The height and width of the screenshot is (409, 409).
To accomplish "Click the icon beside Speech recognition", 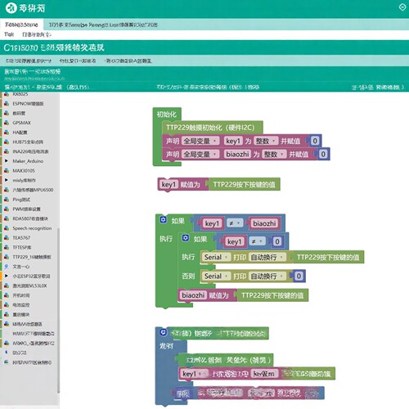I will coord(7,228).
